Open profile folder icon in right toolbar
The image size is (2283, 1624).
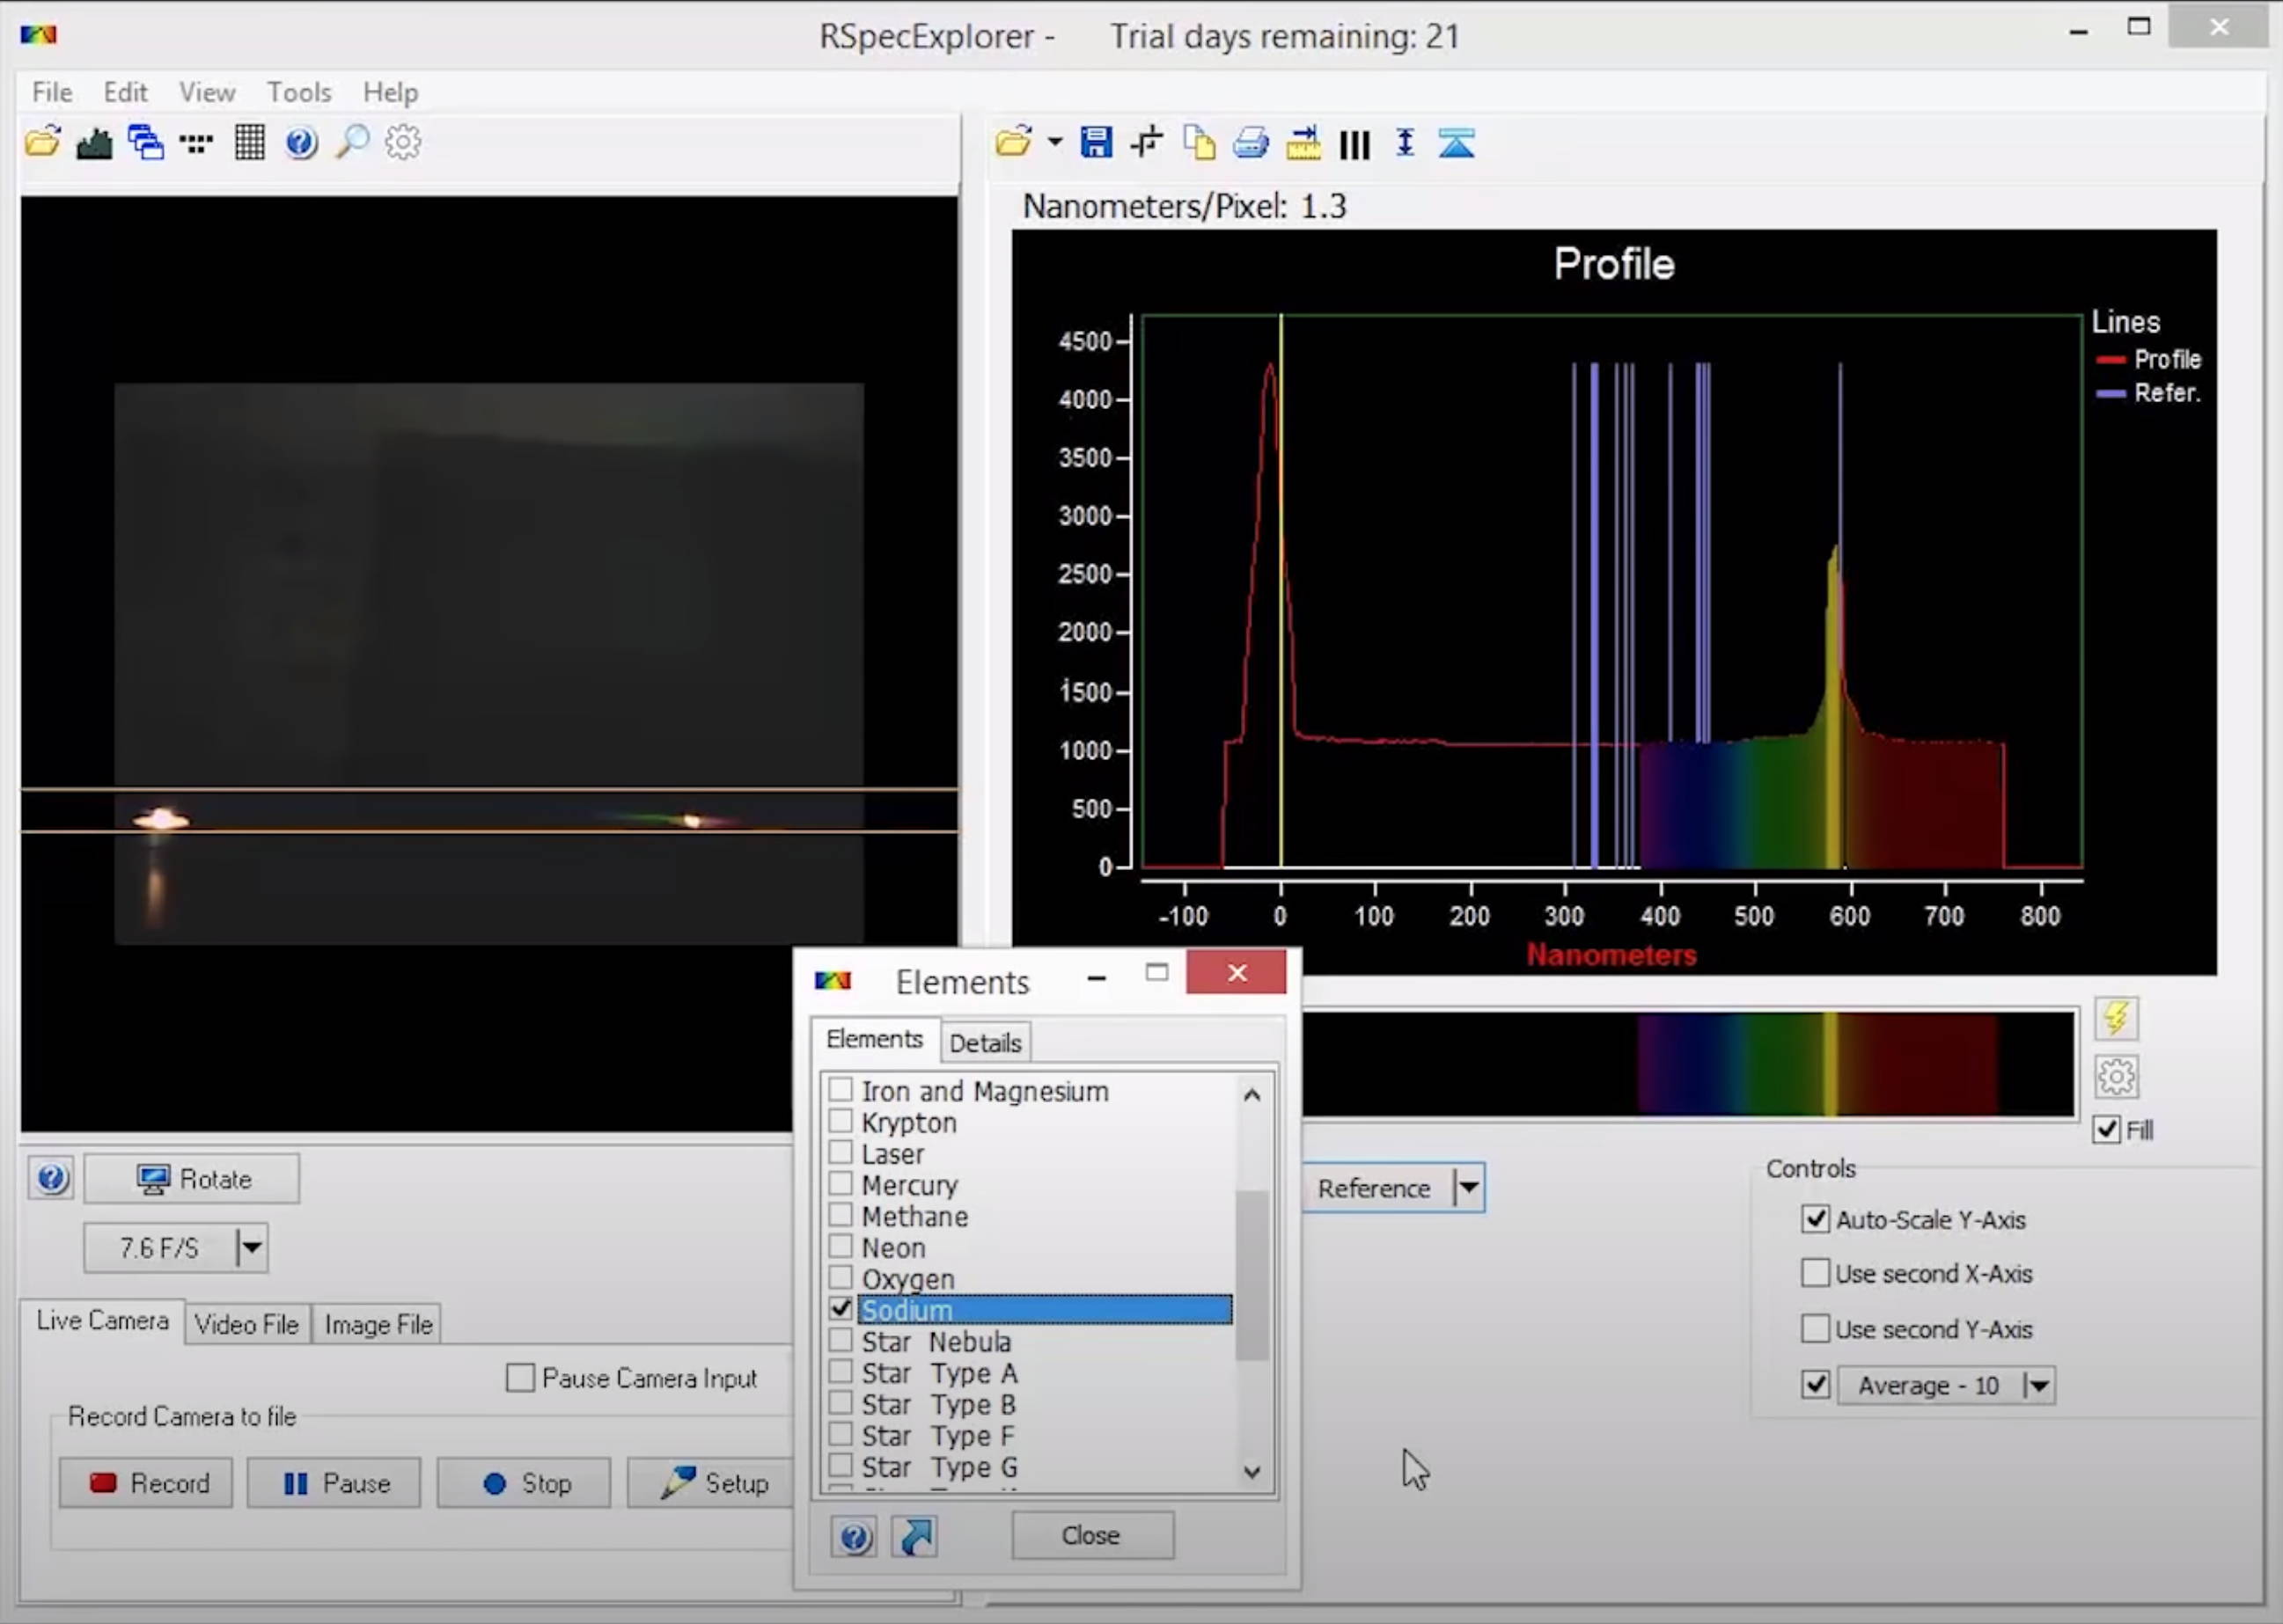(1013, 143)
